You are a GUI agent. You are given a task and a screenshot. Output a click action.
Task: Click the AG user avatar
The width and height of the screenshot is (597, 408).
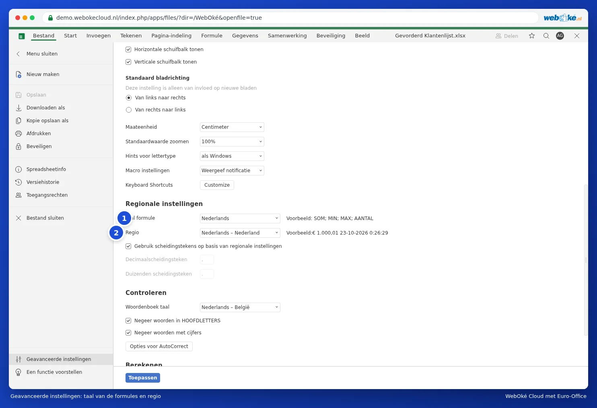coord(560,36)
